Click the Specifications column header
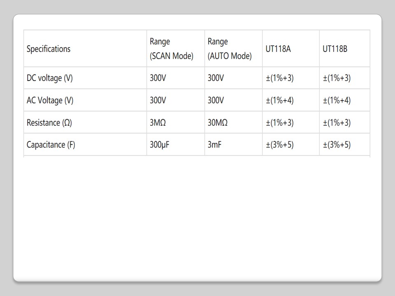This screenshot has width=395, height=296. pos(49,49)
